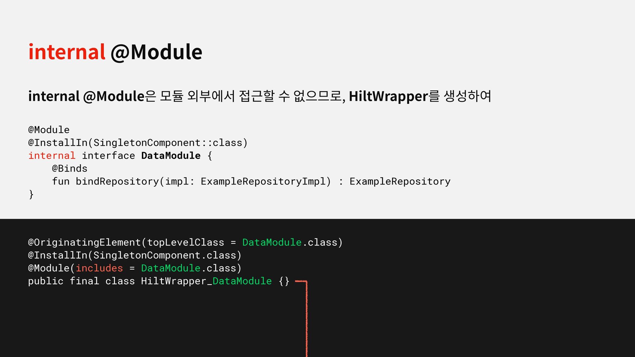Click the '@Binds' annotation
The height and width of the screenshot is (357, 635).
[69, 169]
